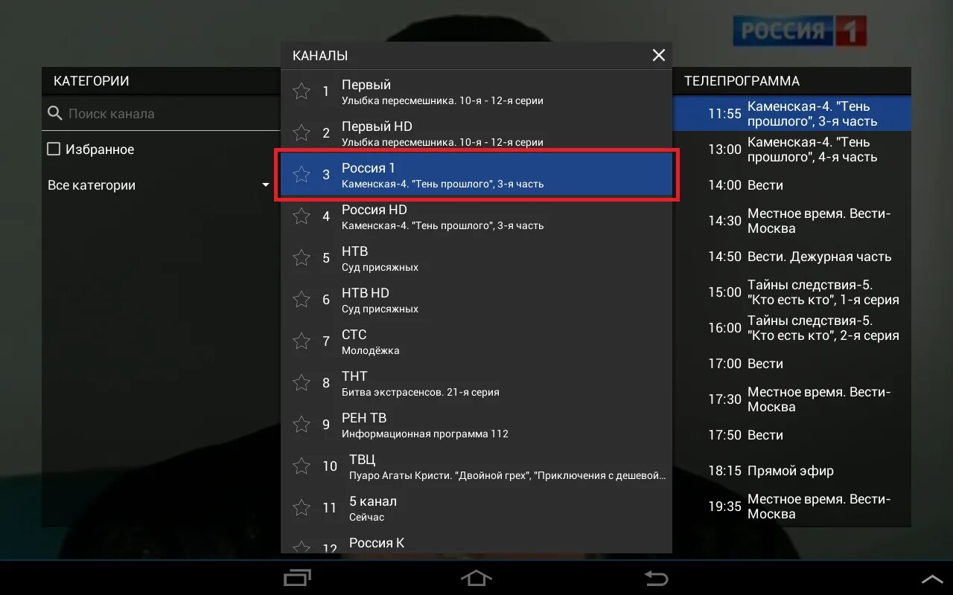Select channel ТНТ showing Битва экстрасенсов

click(x=476, y=384)
